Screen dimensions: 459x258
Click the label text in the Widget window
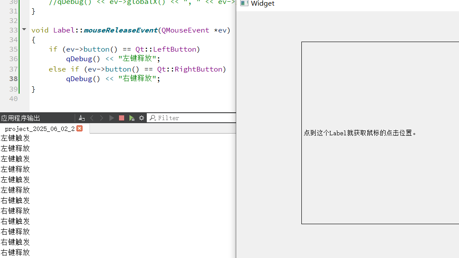point(360,133)
